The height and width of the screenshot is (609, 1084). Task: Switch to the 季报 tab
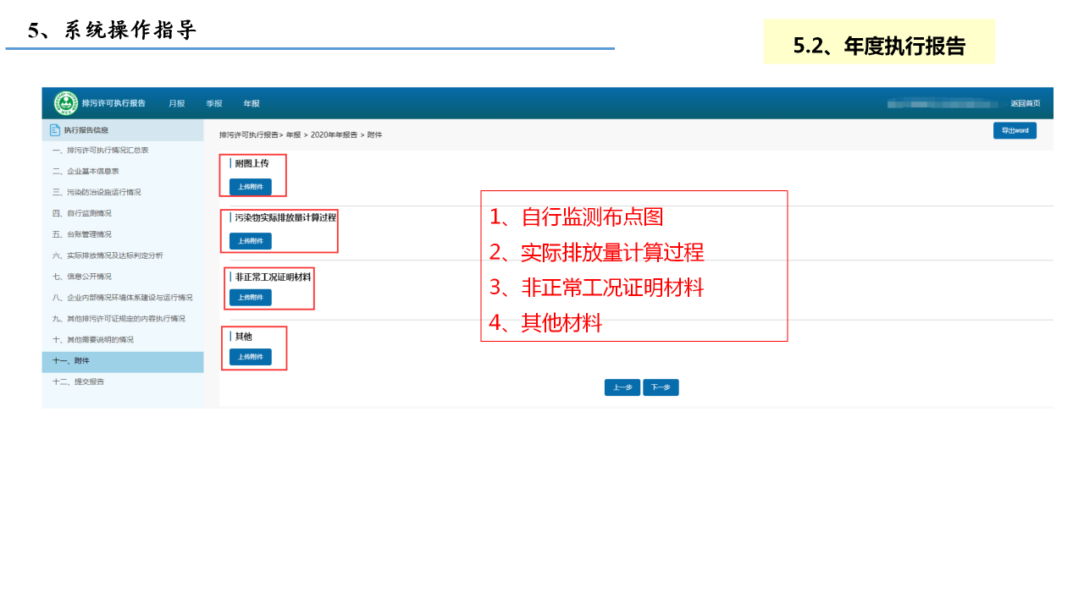tap(214, 103)
